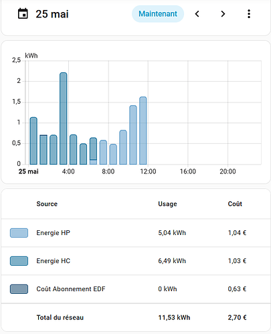Select the first bar at 25 mai
Viewport: 271px width, 334px height.
click(x=33, y=141)
